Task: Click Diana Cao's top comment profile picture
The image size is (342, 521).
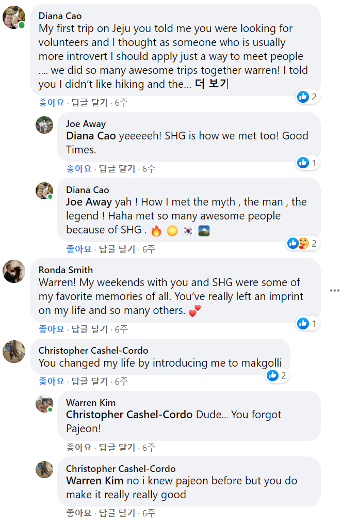Action: point(14,17)
